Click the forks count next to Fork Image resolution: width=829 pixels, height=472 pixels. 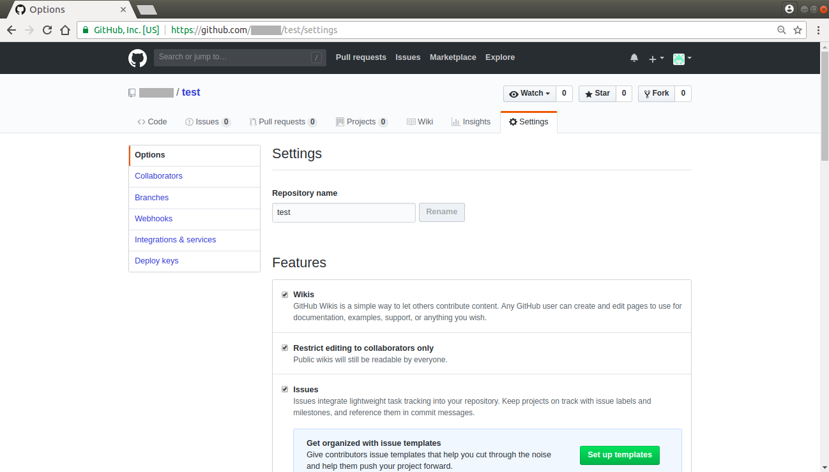(683, 94)
